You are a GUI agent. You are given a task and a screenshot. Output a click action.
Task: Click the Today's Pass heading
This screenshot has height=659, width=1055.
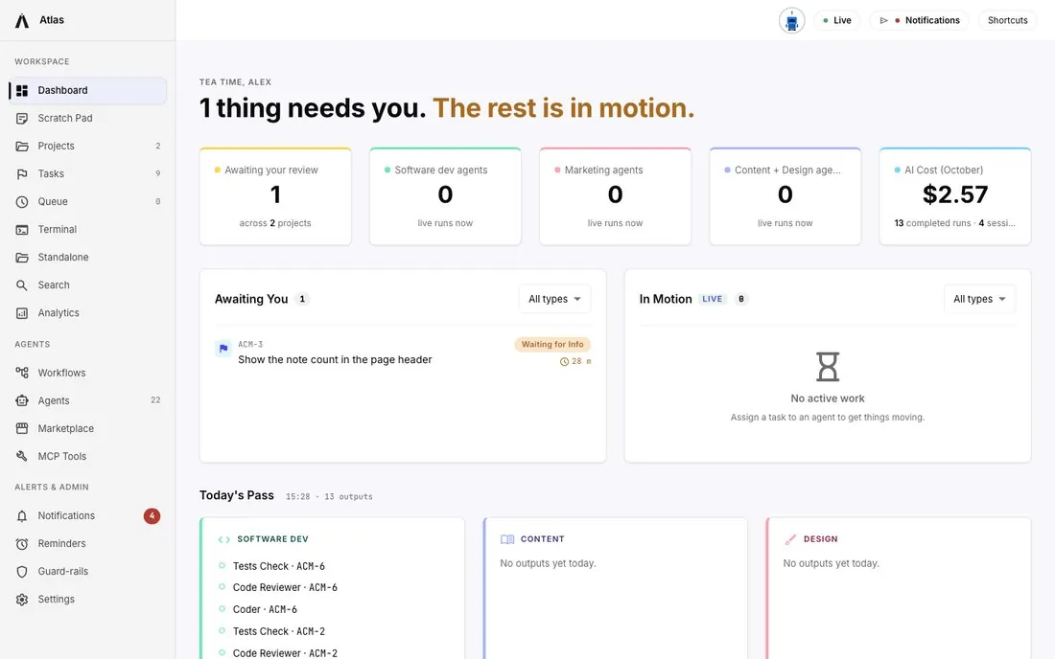(237, 496)
